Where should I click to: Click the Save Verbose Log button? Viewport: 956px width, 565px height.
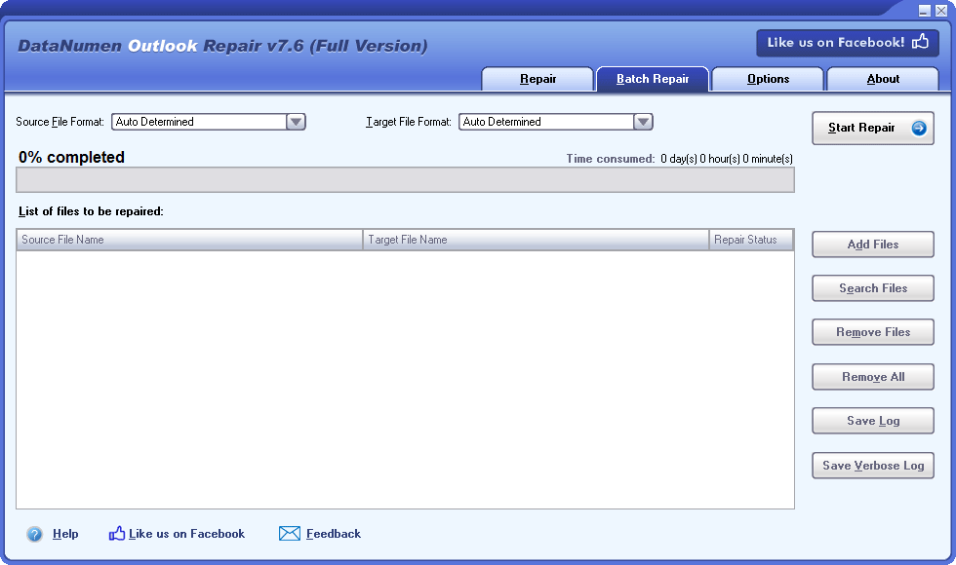[873, 466]
